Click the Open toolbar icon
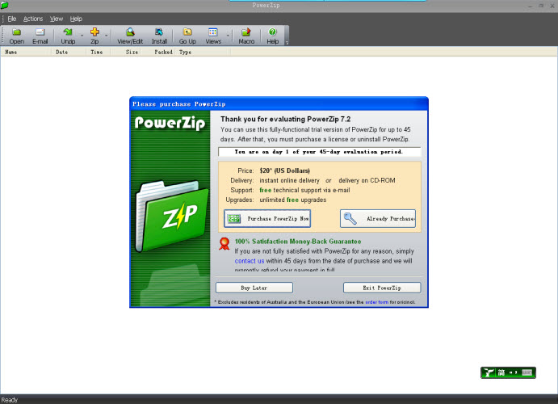Screen dimensions: 558x404 pos(16,36)
